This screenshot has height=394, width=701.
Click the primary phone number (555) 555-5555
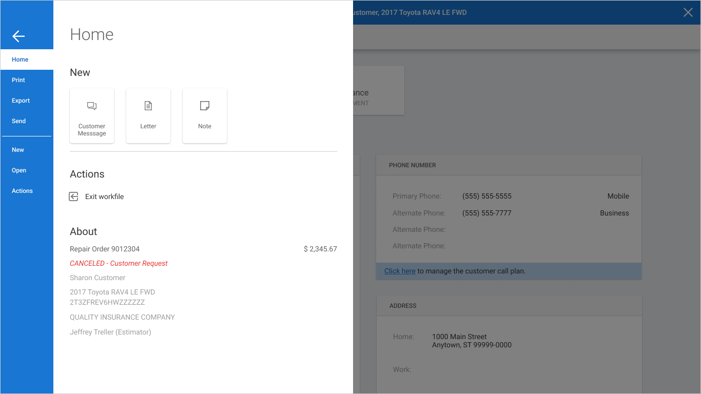(487, 196)
